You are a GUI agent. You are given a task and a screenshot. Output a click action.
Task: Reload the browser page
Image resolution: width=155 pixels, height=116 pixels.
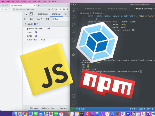coord(9,9)
